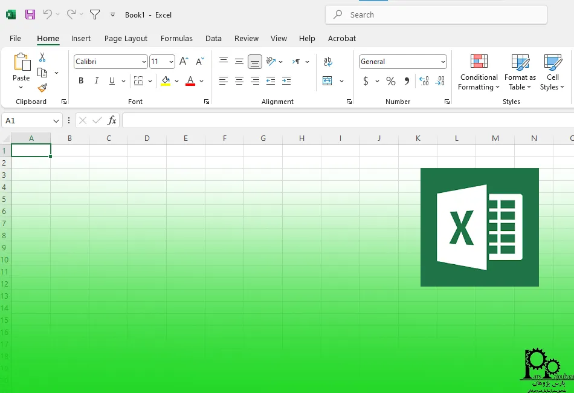
Task: Select the Format Painter brush
Action: pyautogui.click(x=42, y=88)
